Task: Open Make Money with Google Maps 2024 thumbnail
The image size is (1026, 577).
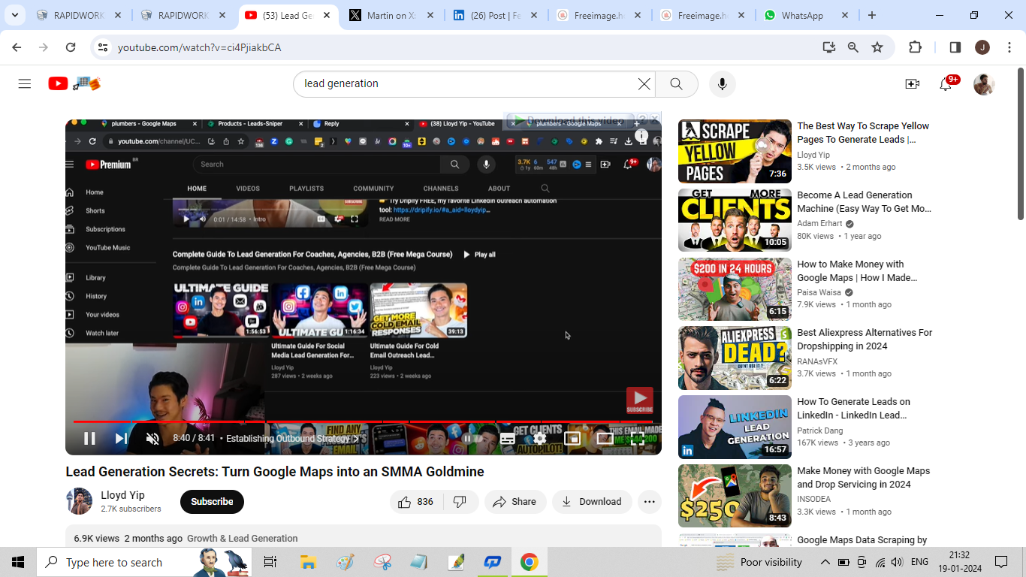Action: click(x=735, y=496)
